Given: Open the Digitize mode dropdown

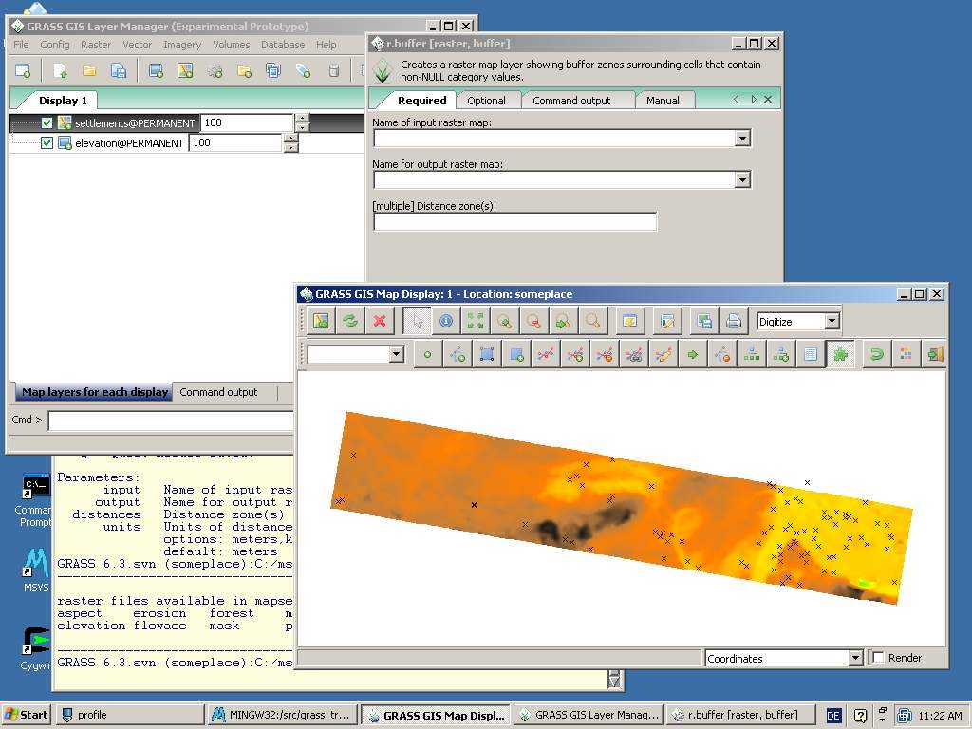Looking at the screenshot, I should tap(832, 321).
